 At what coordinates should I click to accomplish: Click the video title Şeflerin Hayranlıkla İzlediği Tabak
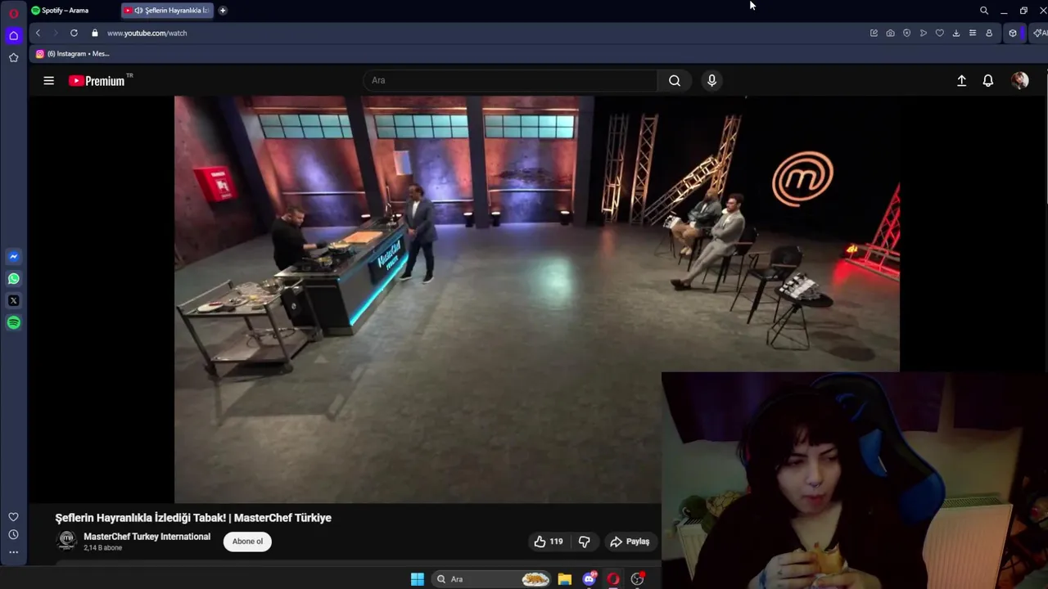[193, 518]
